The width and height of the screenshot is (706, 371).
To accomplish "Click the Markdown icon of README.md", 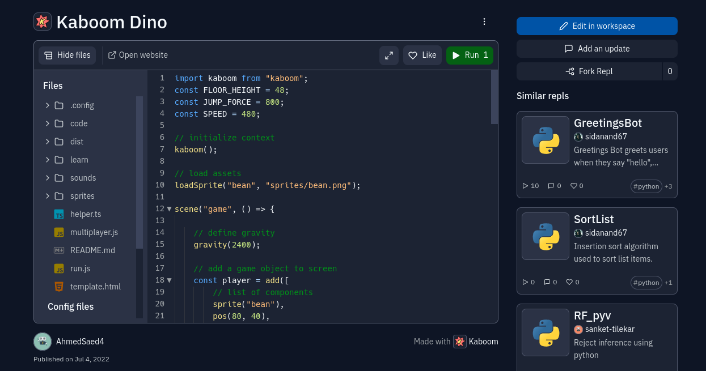I will click(59, 250).
